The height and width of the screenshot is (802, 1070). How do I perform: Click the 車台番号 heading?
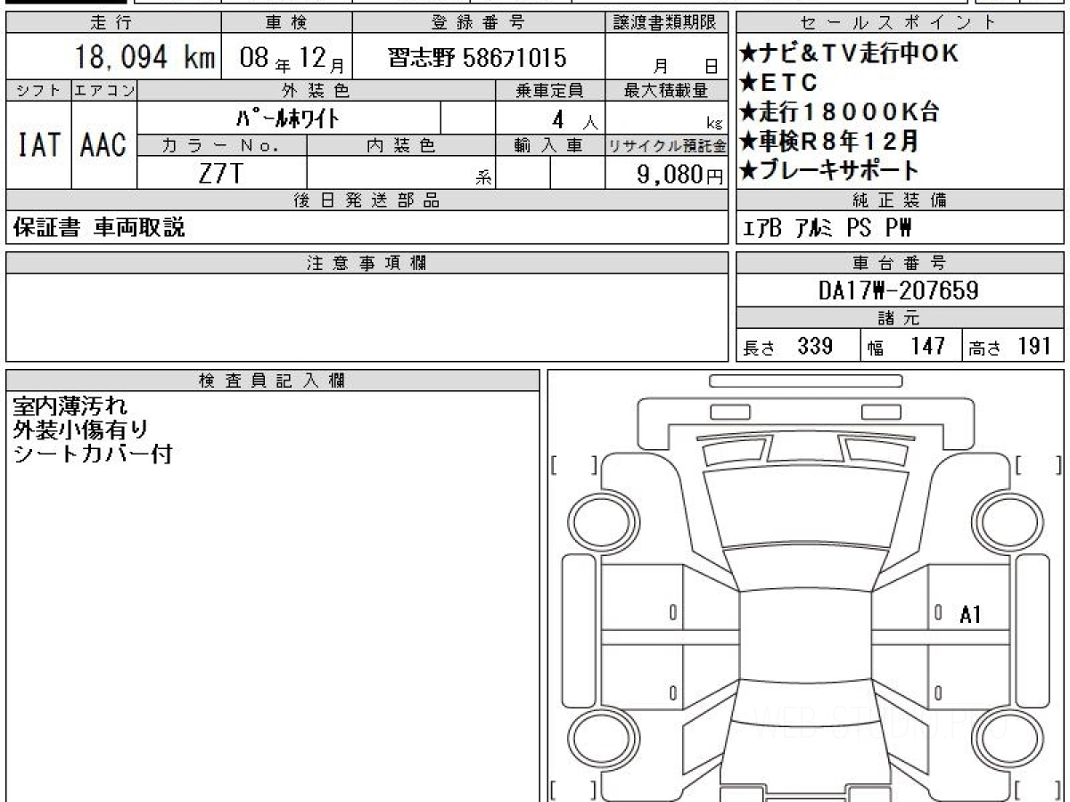(x=901, y=263)
